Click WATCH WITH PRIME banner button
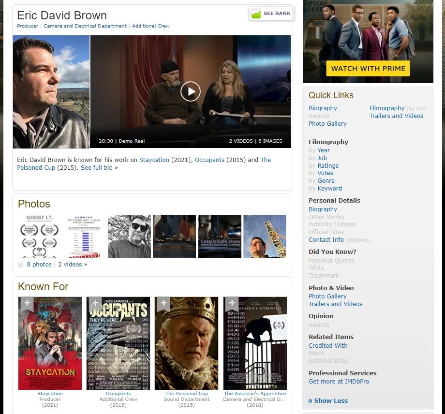445x414 pixels. pyautogui.click(x=368, y=68)
